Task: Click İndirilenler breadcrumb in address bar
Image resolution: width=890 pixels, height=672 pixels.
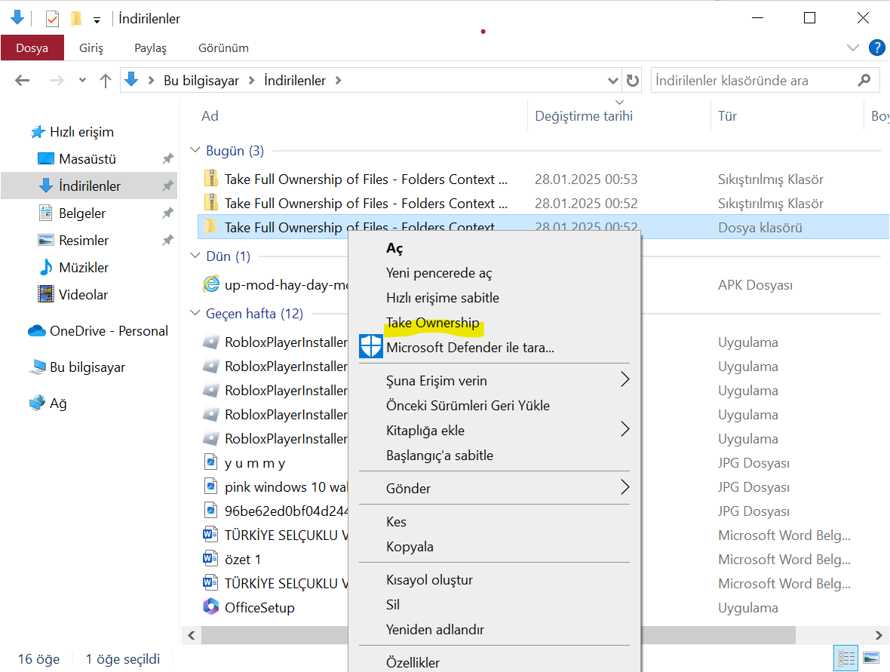Action: (x=295, y=81)
